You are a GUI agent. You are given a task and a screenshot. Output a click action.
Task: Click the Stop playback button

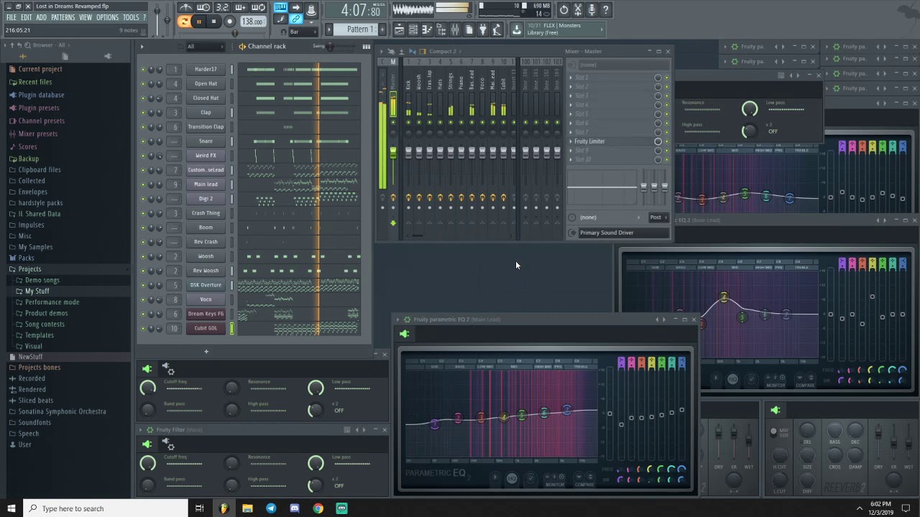pyautogui.click(x=213, y=22)
